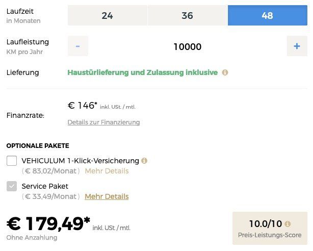The image size is (313, 251).
Task: Open Mehr Details for the insurance package
Action: pyautogui.click(x=107, y=171)
